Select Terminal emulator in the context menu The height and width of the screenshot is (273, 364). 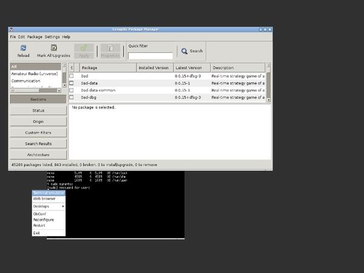tap(49, 193)
